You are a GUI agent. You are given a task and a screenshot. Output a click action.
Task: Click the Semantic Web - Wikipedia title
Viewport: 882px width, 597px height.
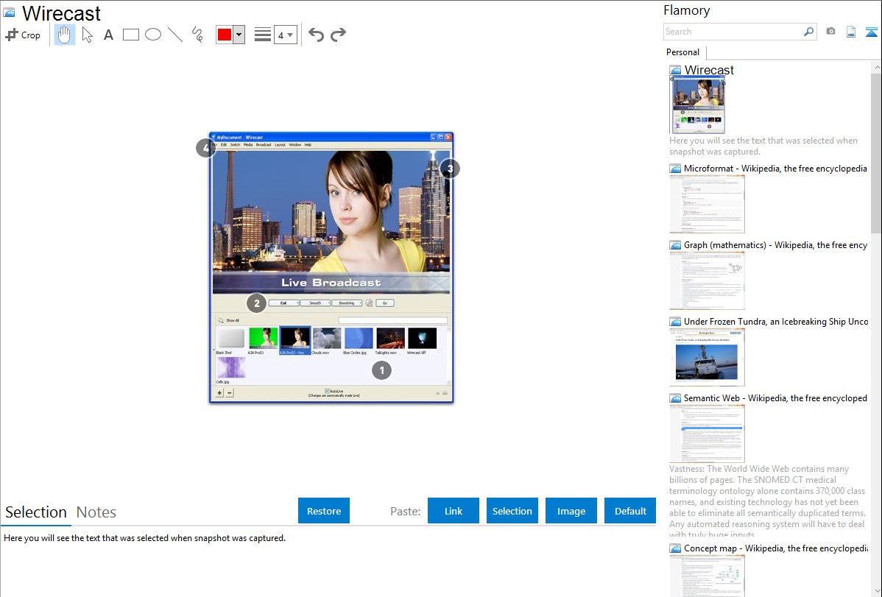pyautogui.click(x=775, y=398)
